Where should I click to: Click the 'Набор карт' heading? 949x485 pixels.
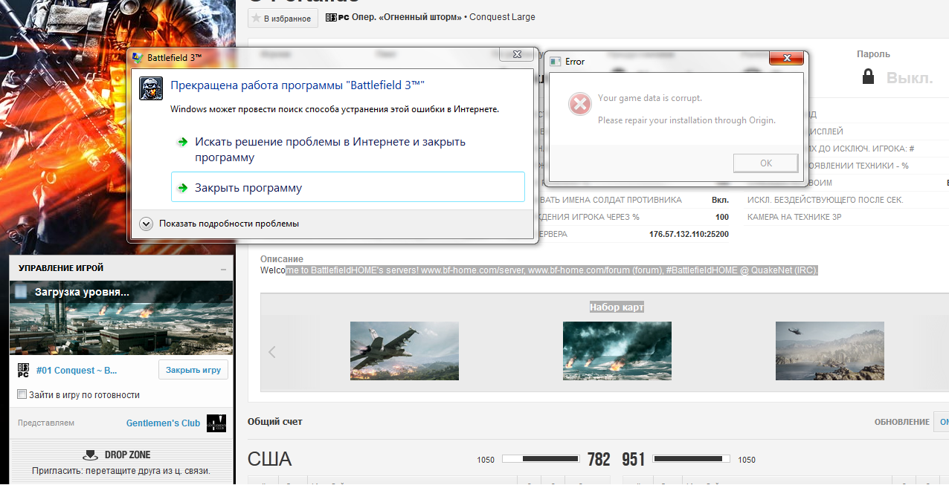(617, 307)
